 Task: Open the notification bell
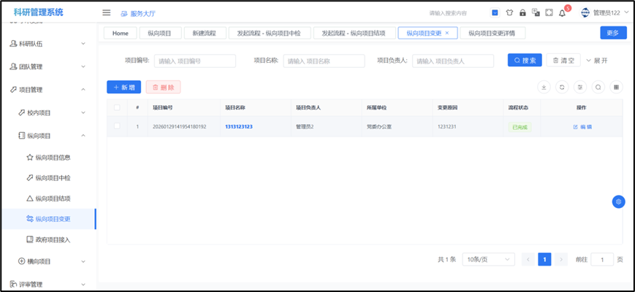(562, 13)
